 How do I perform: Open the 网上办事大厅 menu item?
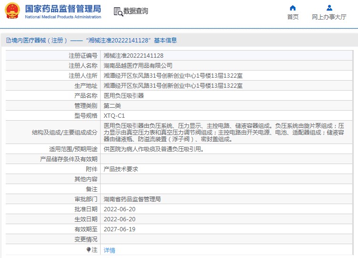coord(329,17)
